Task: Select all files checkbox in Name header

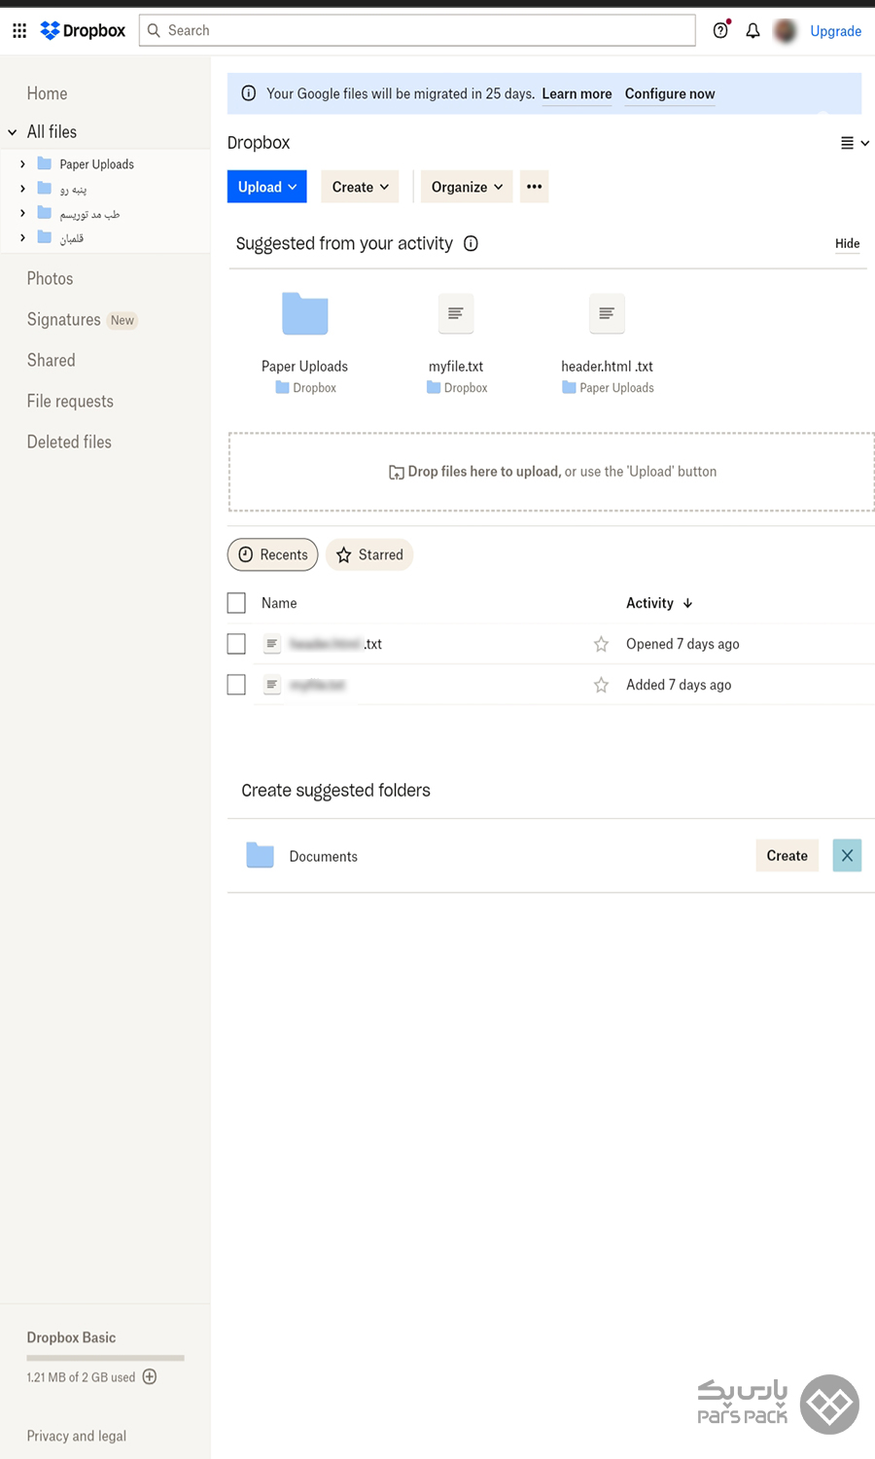Action: pyautogui.click(x=236, y=603)
